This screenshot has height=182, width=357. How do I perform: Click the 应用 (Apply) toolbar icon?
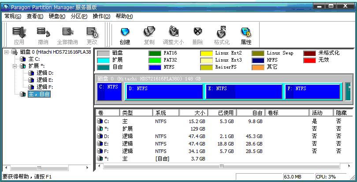coord(19,32)
